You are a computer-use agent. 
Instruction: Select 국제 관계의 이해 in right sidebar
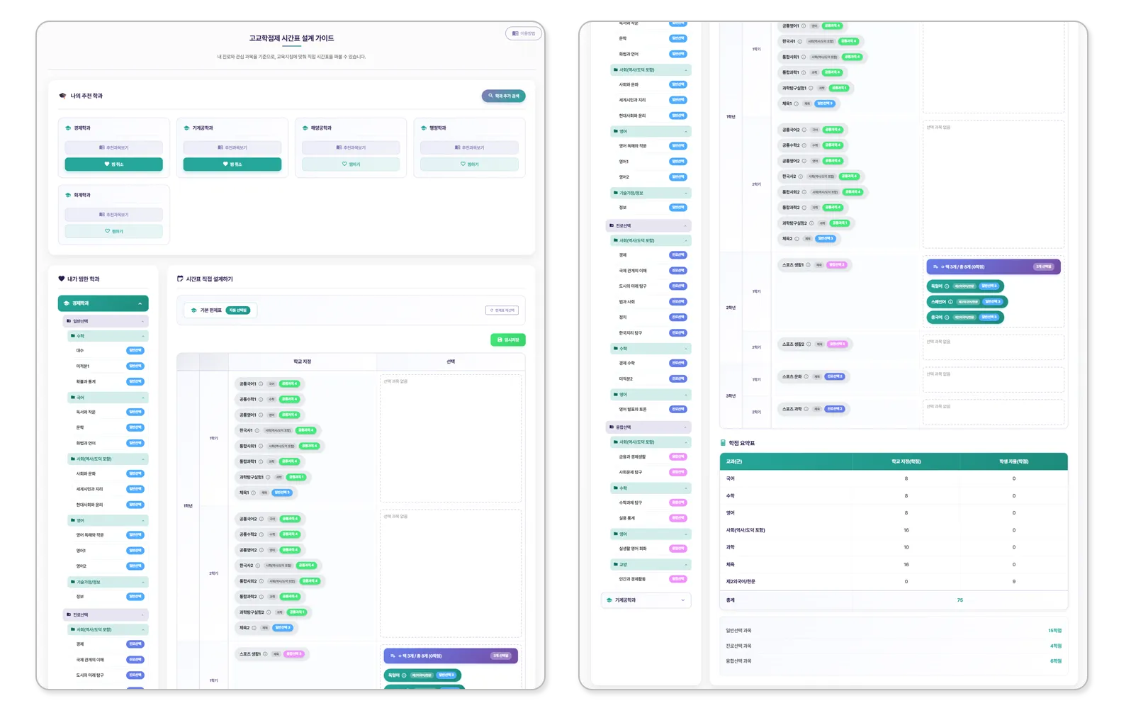633,271
